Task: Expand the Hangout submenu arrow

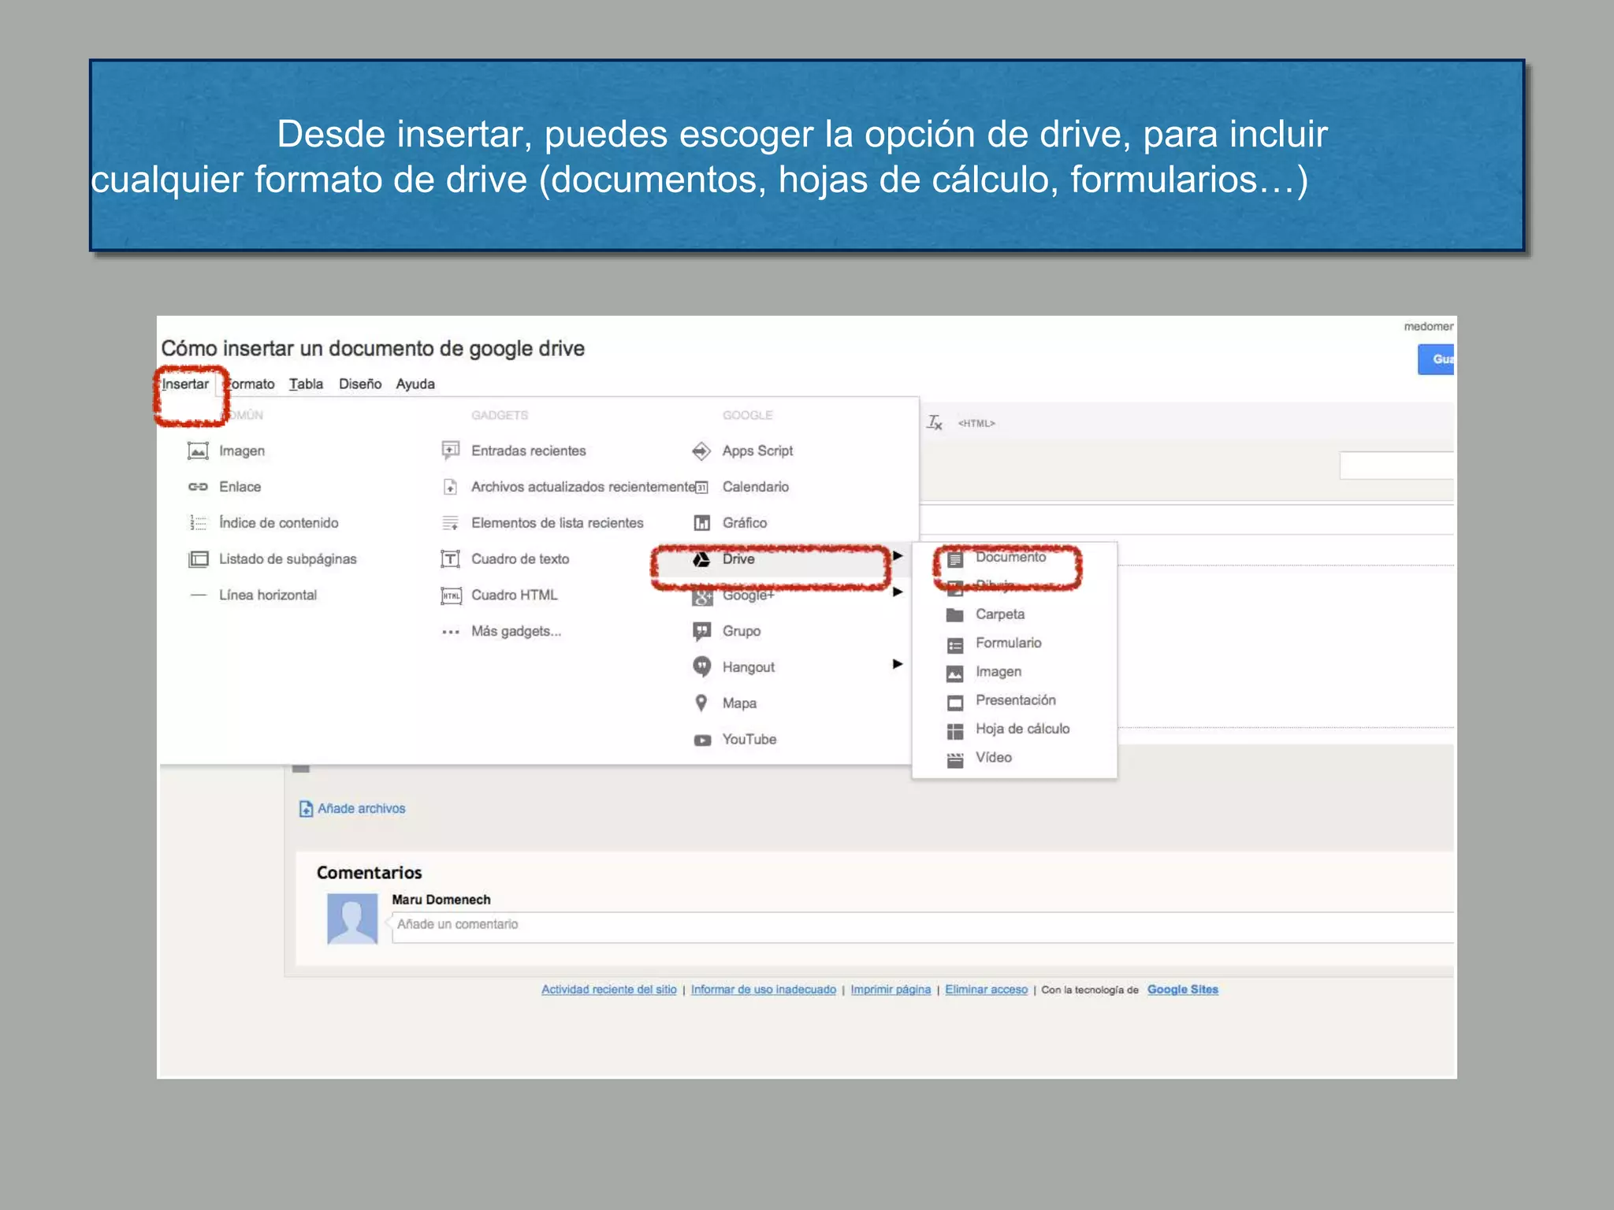Action: tap(897, 664)
